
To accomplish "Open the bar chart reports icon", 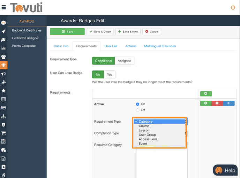I will (3, 48).
